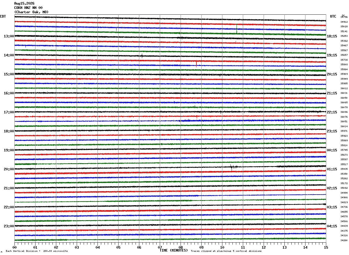This screenshot has width=349, height=255.
Task: Click the "Traces clipped at plus/minus 5 vertical divisions" note
Action: pyautogui.click(x=226, y=251)
